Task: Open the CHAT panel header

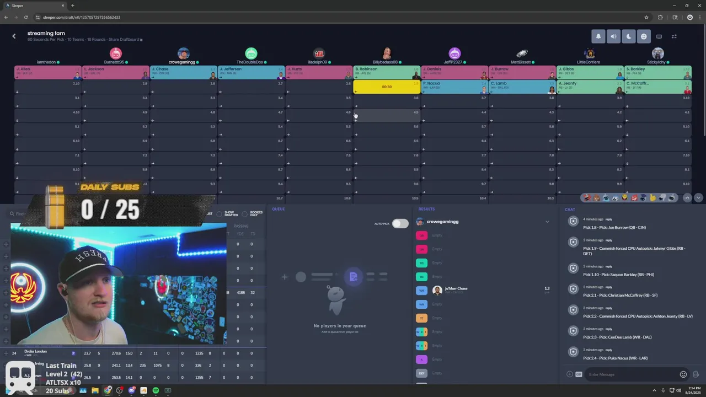Action: click(x=570, y=209)
